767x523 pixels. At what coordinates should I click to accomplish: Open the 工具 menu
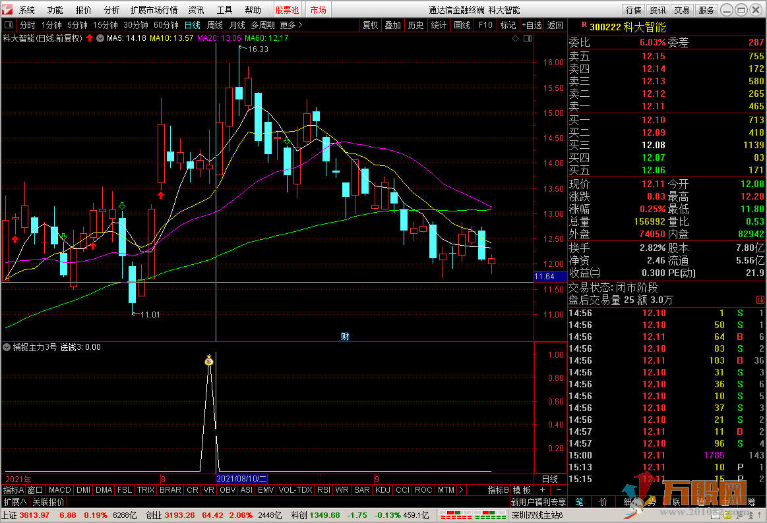tap(224, 10)
